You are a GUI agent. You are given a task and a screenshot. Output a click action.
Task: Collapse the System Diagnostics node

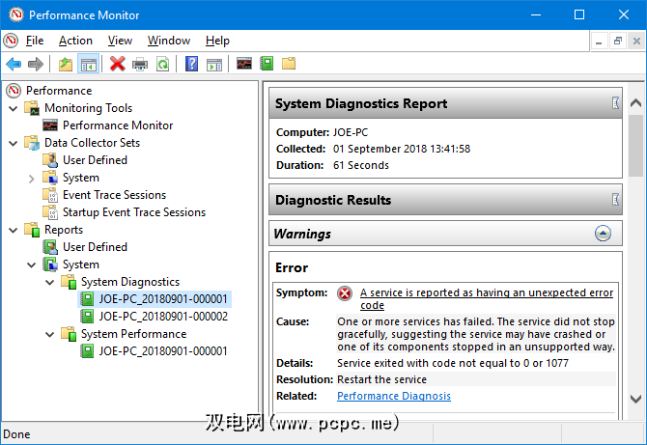[x=50, y=283]
